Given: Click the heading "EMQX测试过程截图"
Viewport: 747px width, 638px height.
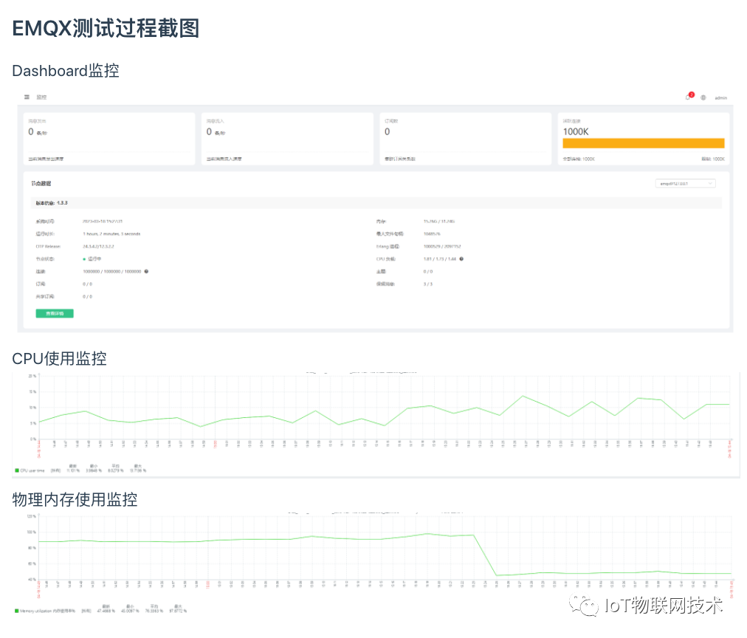Looking at the screenshot, I should [x=106, y=28].
